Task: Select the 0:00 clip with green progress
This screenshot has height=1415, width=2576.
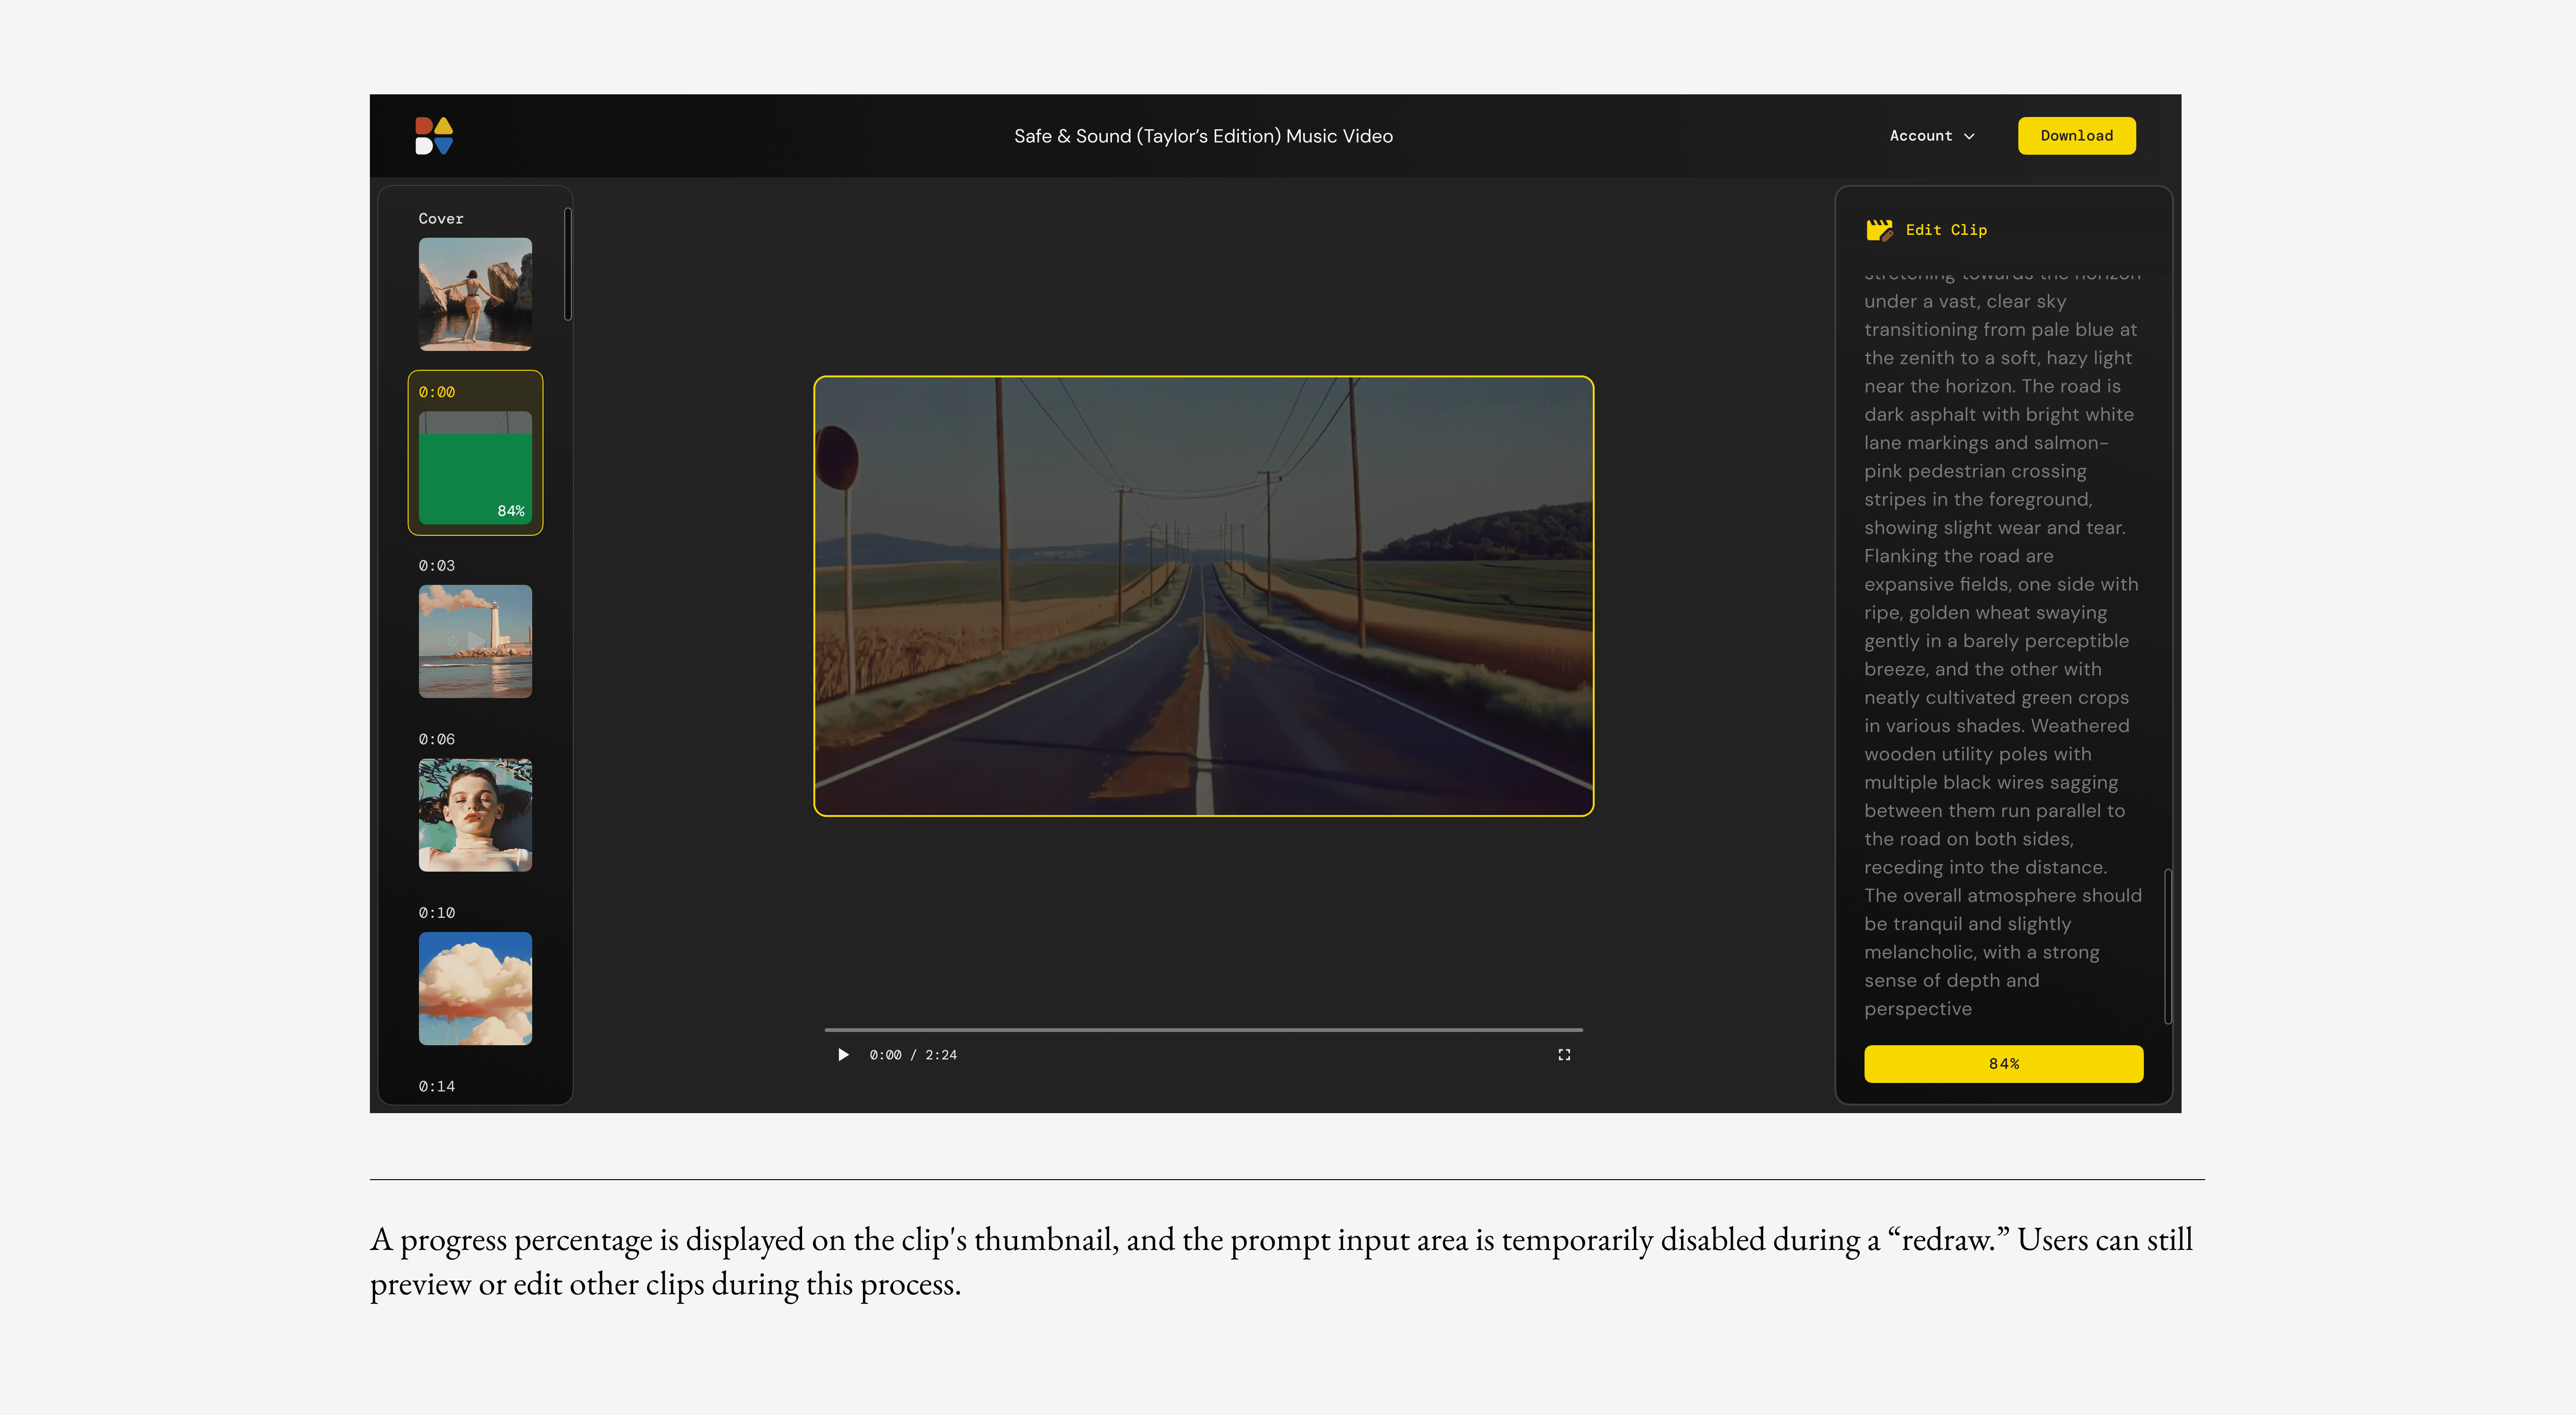Action: (475, 453)
